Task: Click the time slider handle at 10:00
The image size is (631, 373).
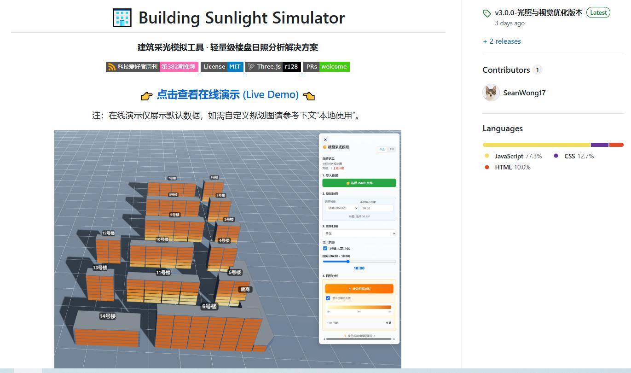Action: pyautogui.click(x=348, y=262)
